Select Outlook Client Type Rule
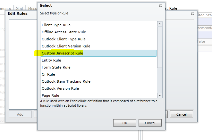This screenshot has height=140, width=212. point(64,39)
